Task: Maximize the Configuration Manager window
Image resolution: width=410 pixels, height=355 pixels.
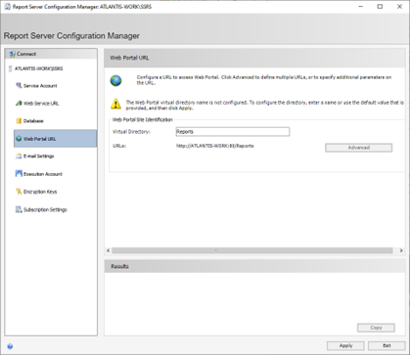Action: [x=380, y=7]
